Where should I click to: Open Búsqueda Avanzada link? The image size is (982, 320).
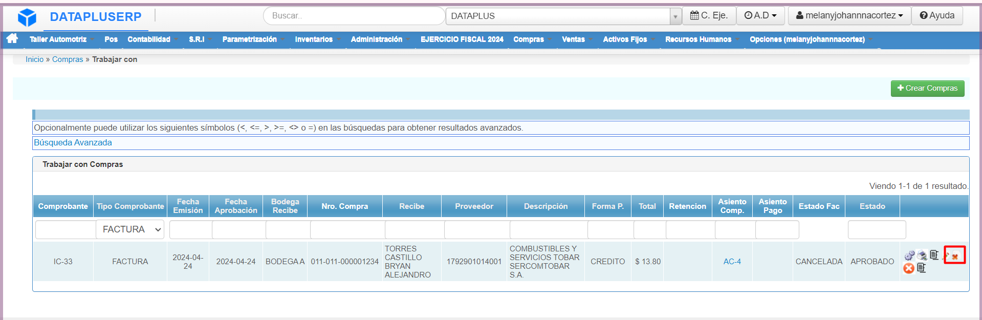73,143
